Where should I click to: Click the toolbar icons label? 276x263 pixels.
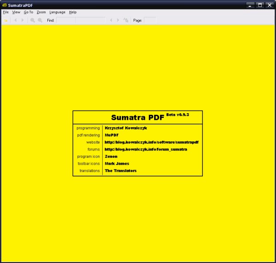pyautogui.click(x=89, y=163)
